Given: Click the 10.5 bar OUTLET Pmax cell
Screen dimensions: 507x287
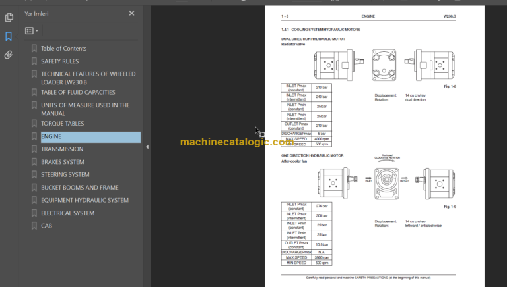Looking at the screenshot, I should (322, 244).
